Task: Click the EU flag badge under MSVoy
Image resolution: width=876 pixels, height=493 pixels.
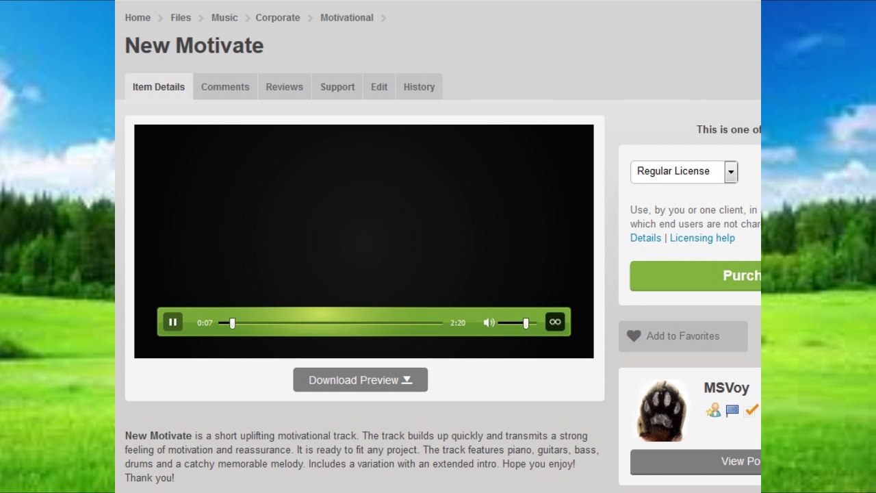Action: (732, 410)
